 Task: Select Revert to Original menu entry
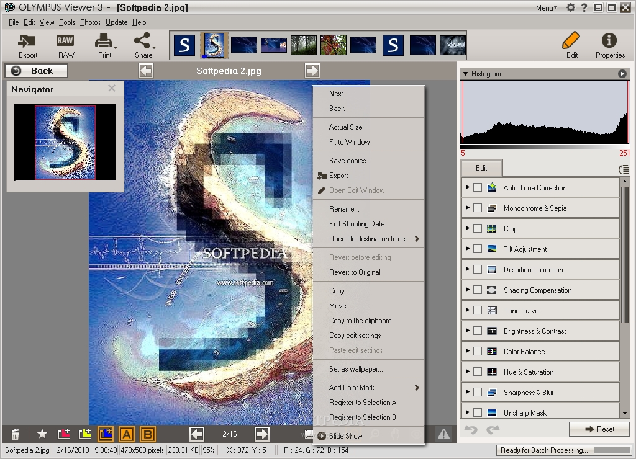pos(369,272)
